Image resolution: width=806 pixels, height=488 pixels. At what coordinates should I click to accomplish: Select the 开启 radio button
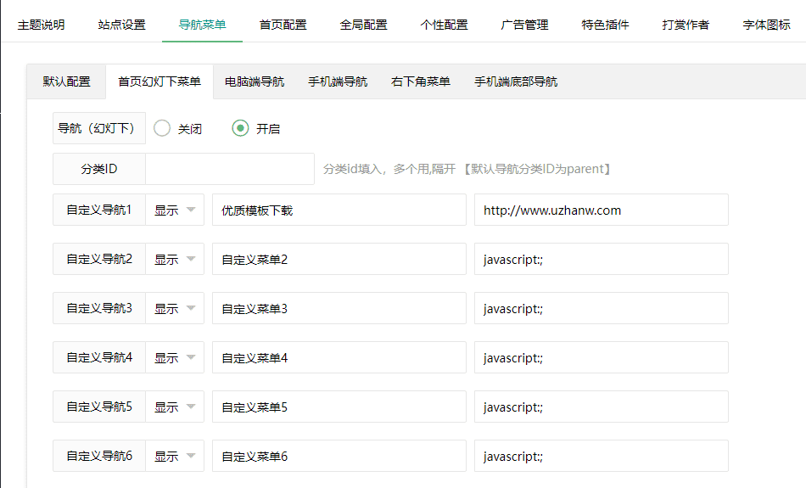240,128
